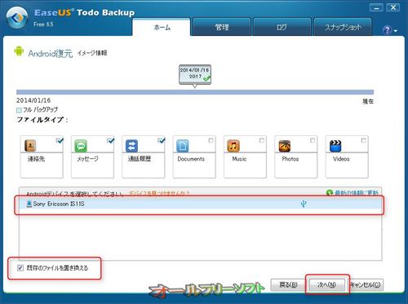Toggle replace existing files (既存のファイルを置き換える) checkbox

pyautogui.click(x=20, y=268)
